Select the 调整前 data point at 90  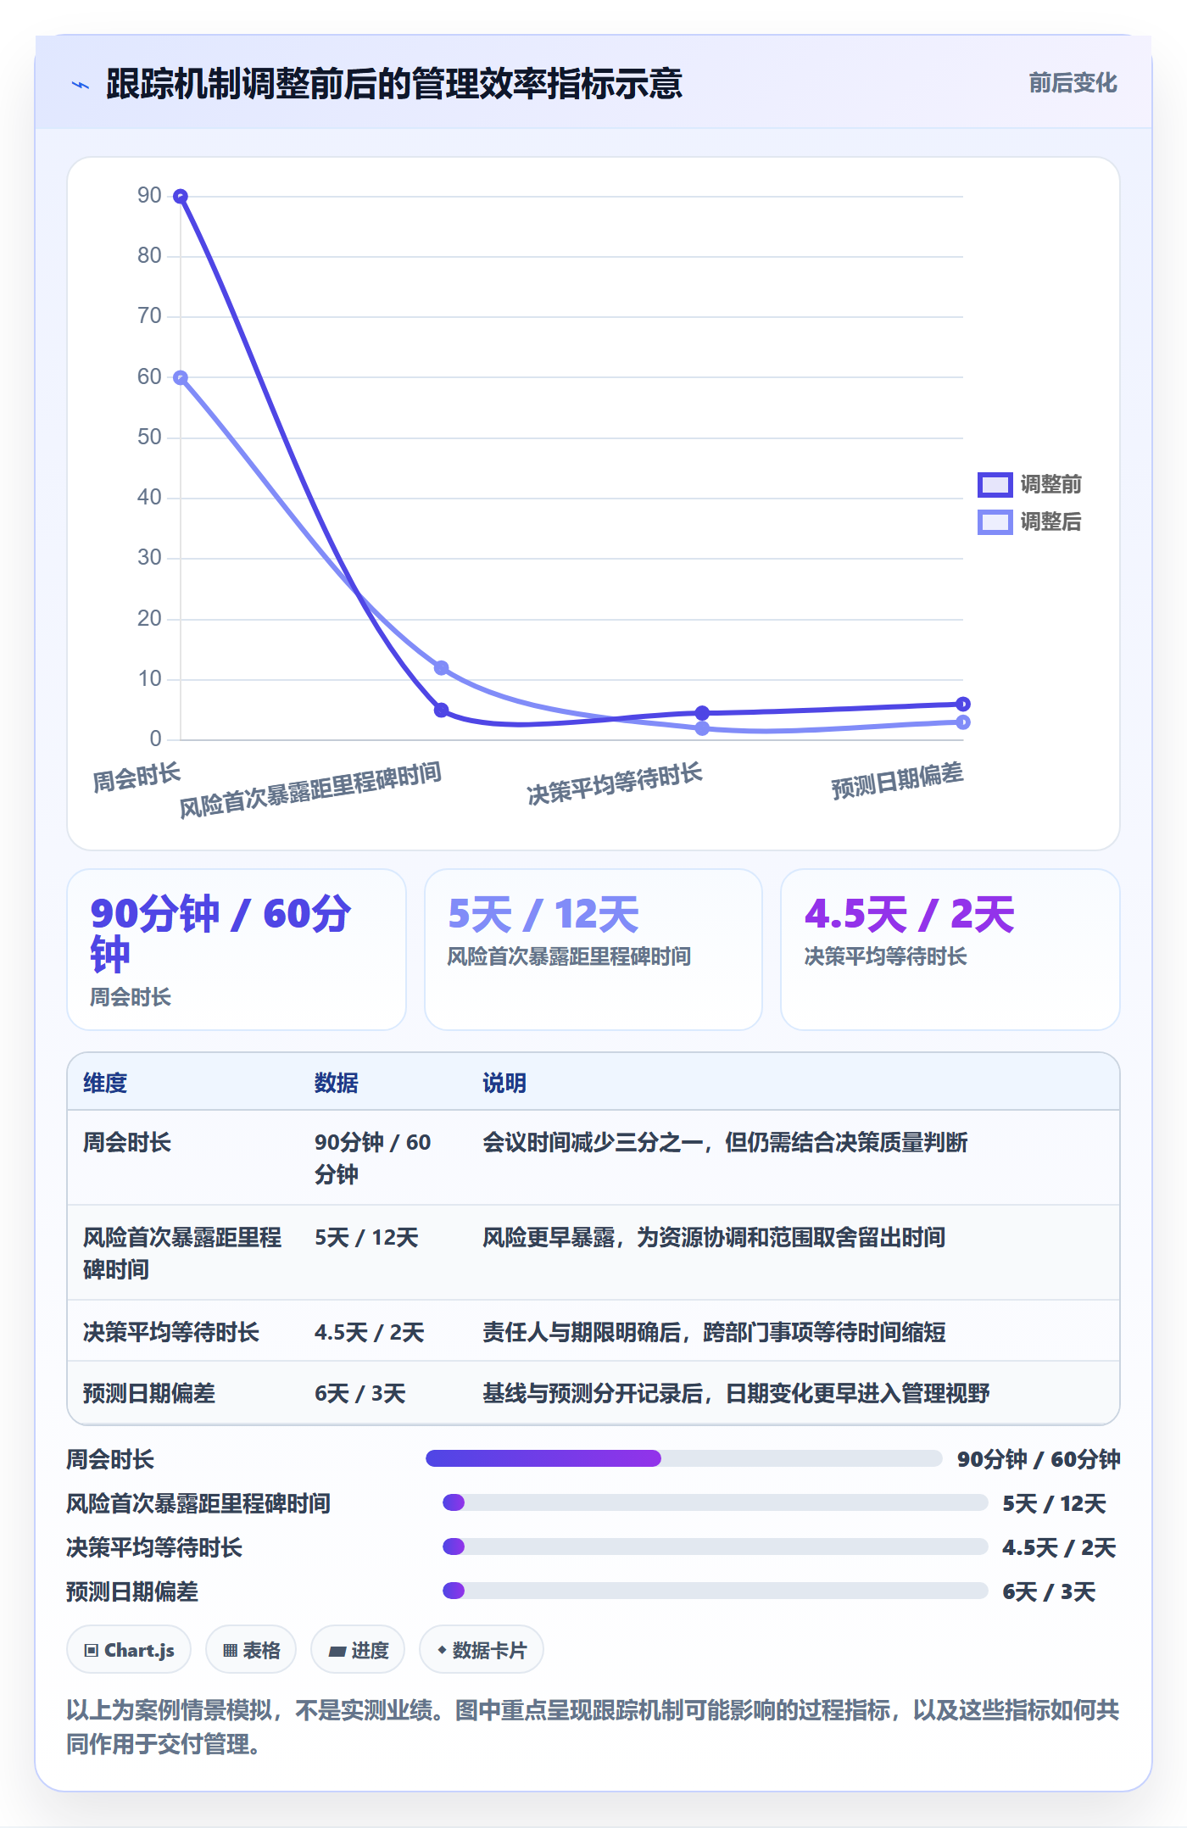(181, 197)
